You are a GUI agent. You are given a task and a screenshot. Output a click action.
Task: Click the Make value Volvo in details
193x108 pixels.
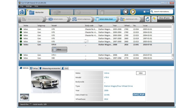tap(107, 73)
